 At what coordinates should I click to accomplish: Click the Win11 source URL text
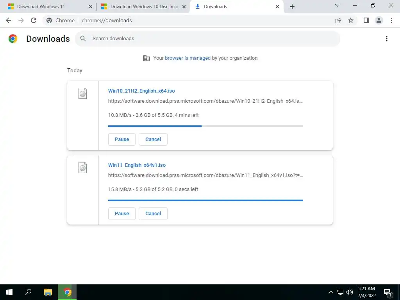point(205,175)
